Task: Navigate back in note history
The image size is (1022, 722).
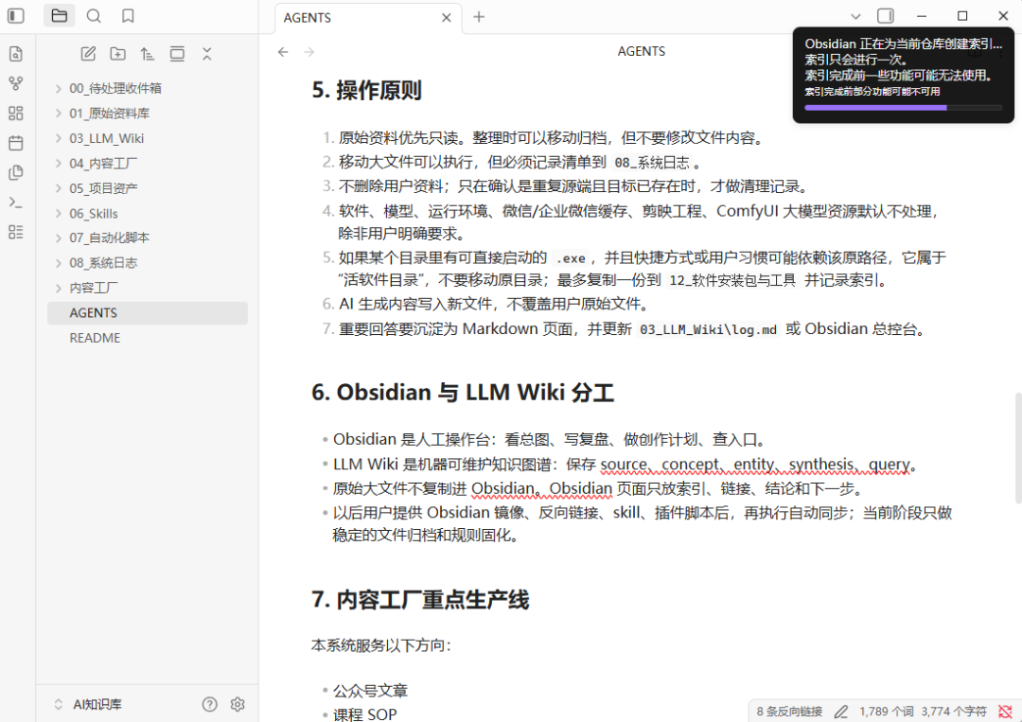Action: pyautogui.click(x=283, y=51)
